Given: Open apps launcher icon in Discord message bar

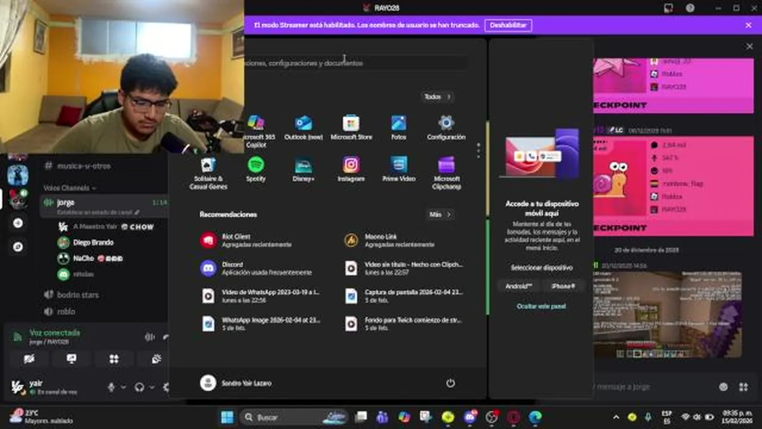Looking at the screenshot, I should [743, 387].
